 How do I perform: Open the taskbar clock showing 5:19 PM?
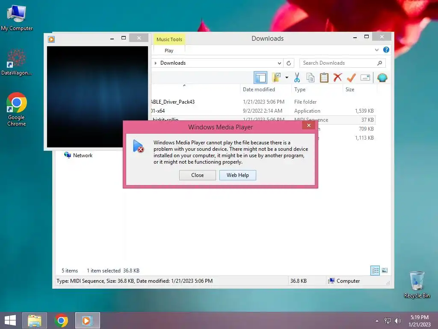[x=419, y=321]
